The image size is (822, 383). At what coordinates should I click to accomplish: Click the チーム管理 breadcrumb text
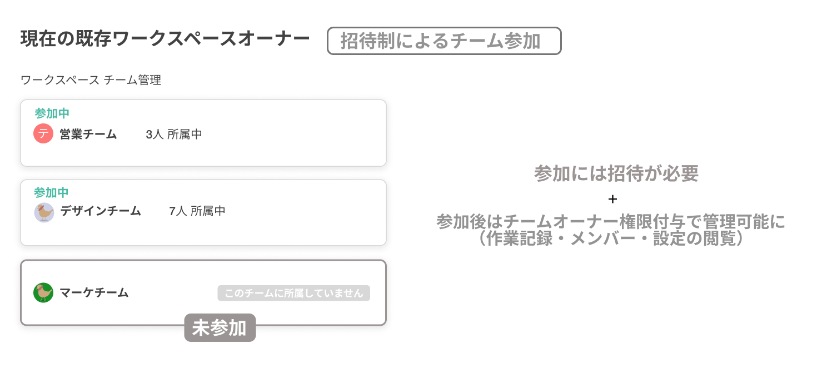[132, 80]
